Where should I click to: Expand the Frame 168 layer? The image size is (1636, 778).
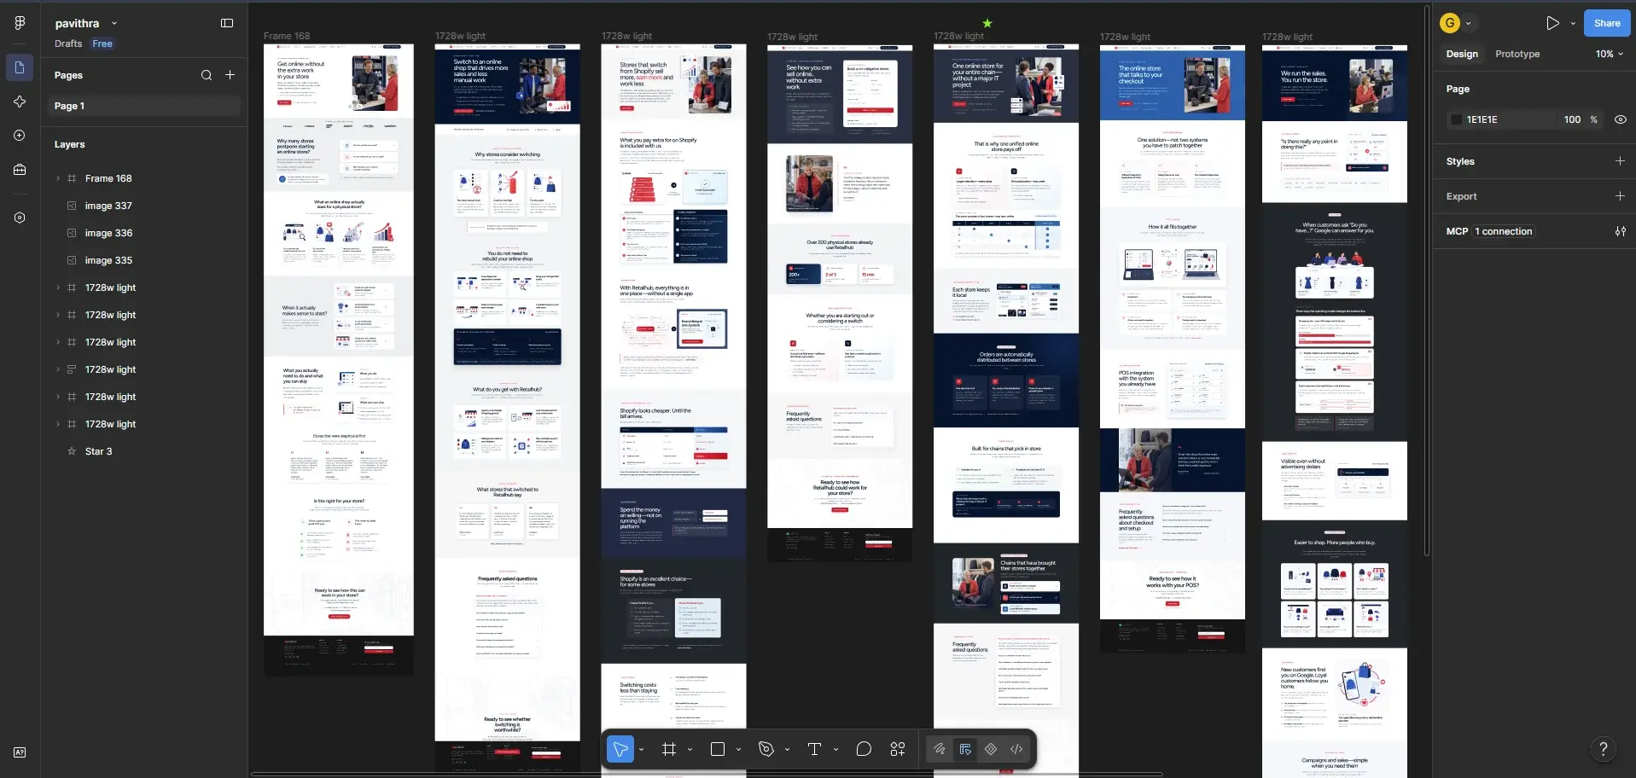(58, 178)
